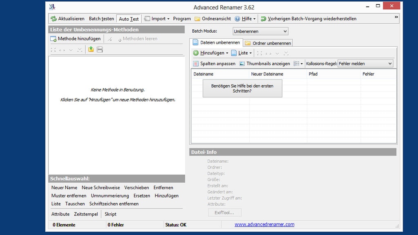This screenshot has height=235, width=418.
Task: Open Ordneransicht via its folder icon
Action: point(197,19)
